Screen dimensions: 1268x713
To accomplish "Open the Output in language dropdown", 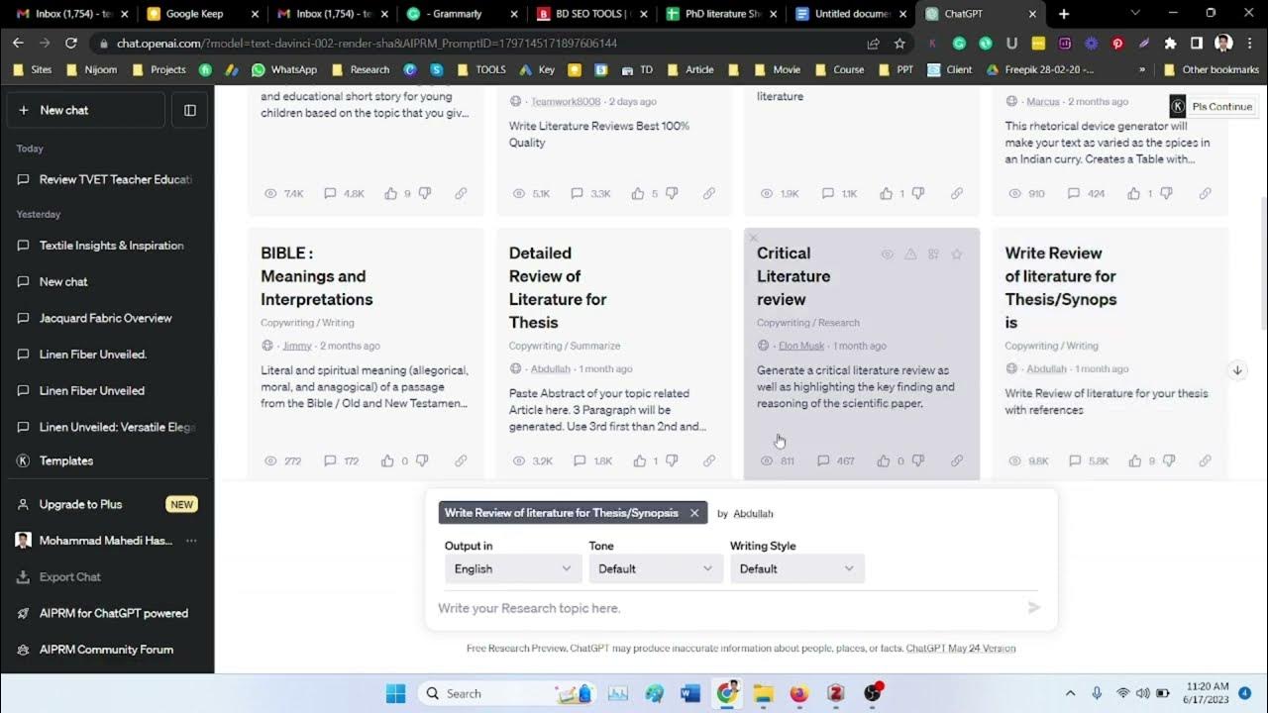I will click(512, 568).
